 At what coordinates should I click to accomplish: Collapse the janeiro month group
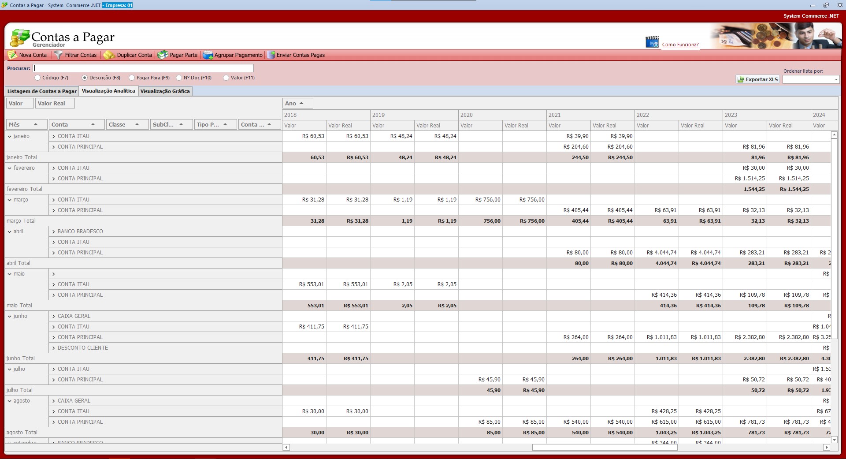(10, 137)
